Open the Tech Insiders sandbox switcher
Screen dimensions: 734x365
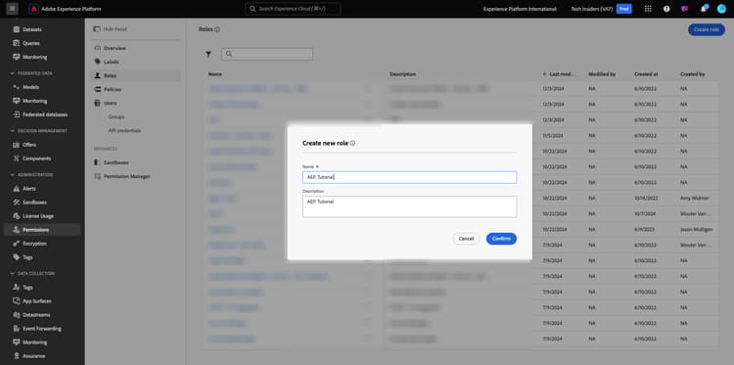coord(601,9)
